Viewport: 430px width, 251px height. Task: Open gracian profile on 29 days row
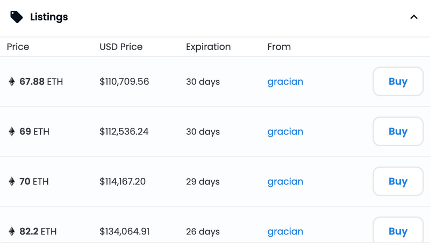(285, 182)
